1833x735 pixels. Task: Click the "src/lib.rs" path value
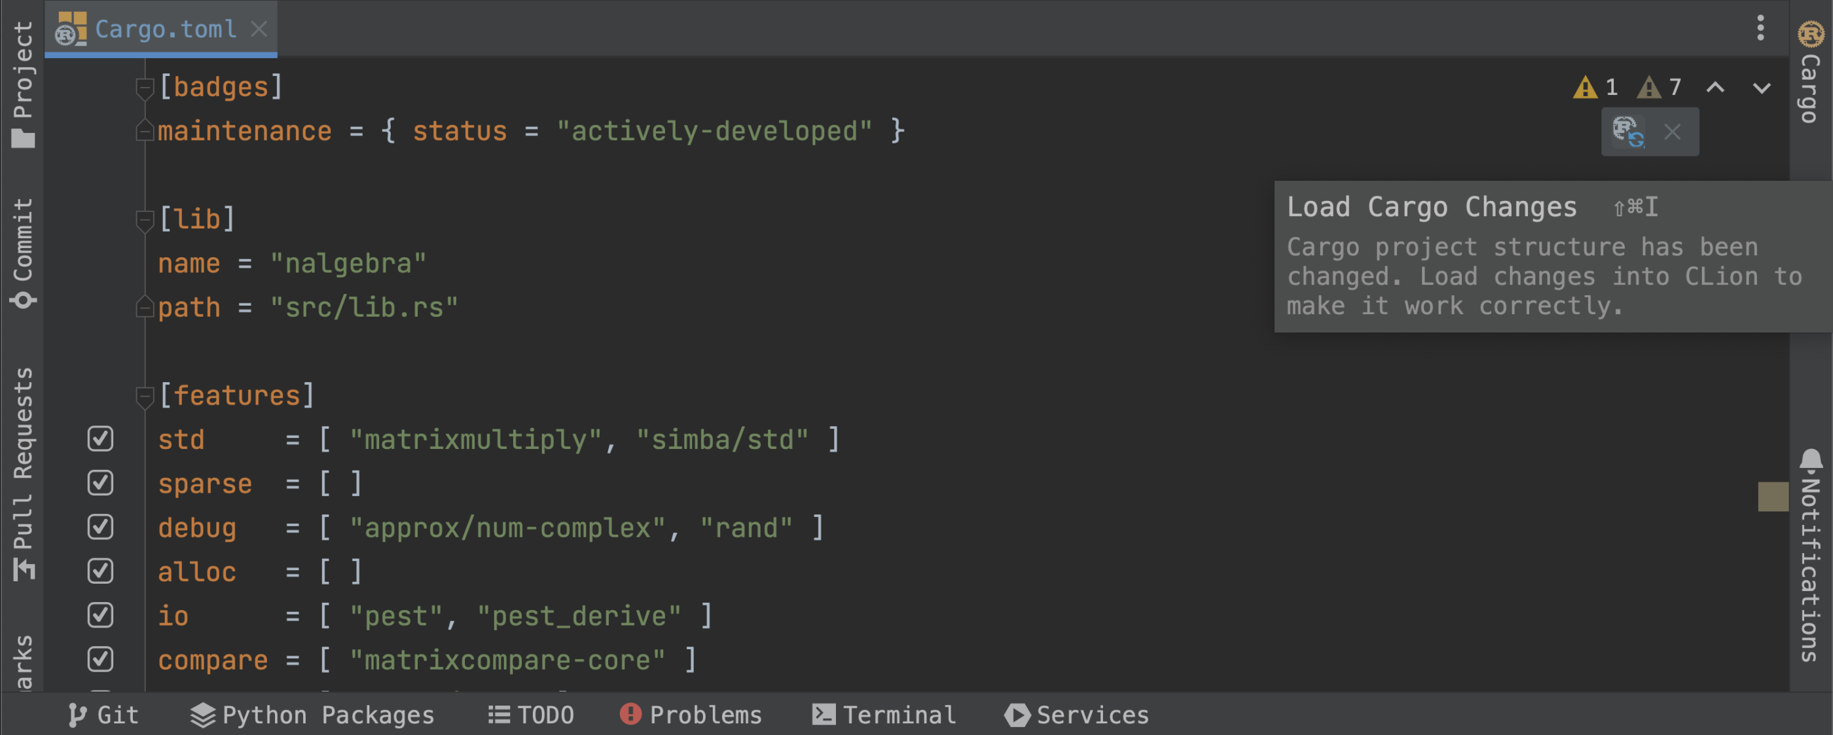363,308
